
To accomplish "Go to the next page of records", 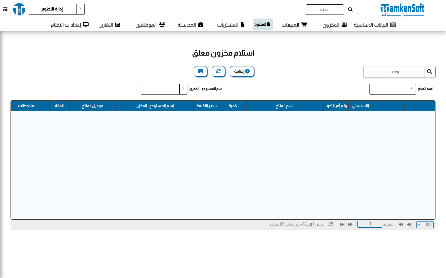I will click(x=350, y=224).
